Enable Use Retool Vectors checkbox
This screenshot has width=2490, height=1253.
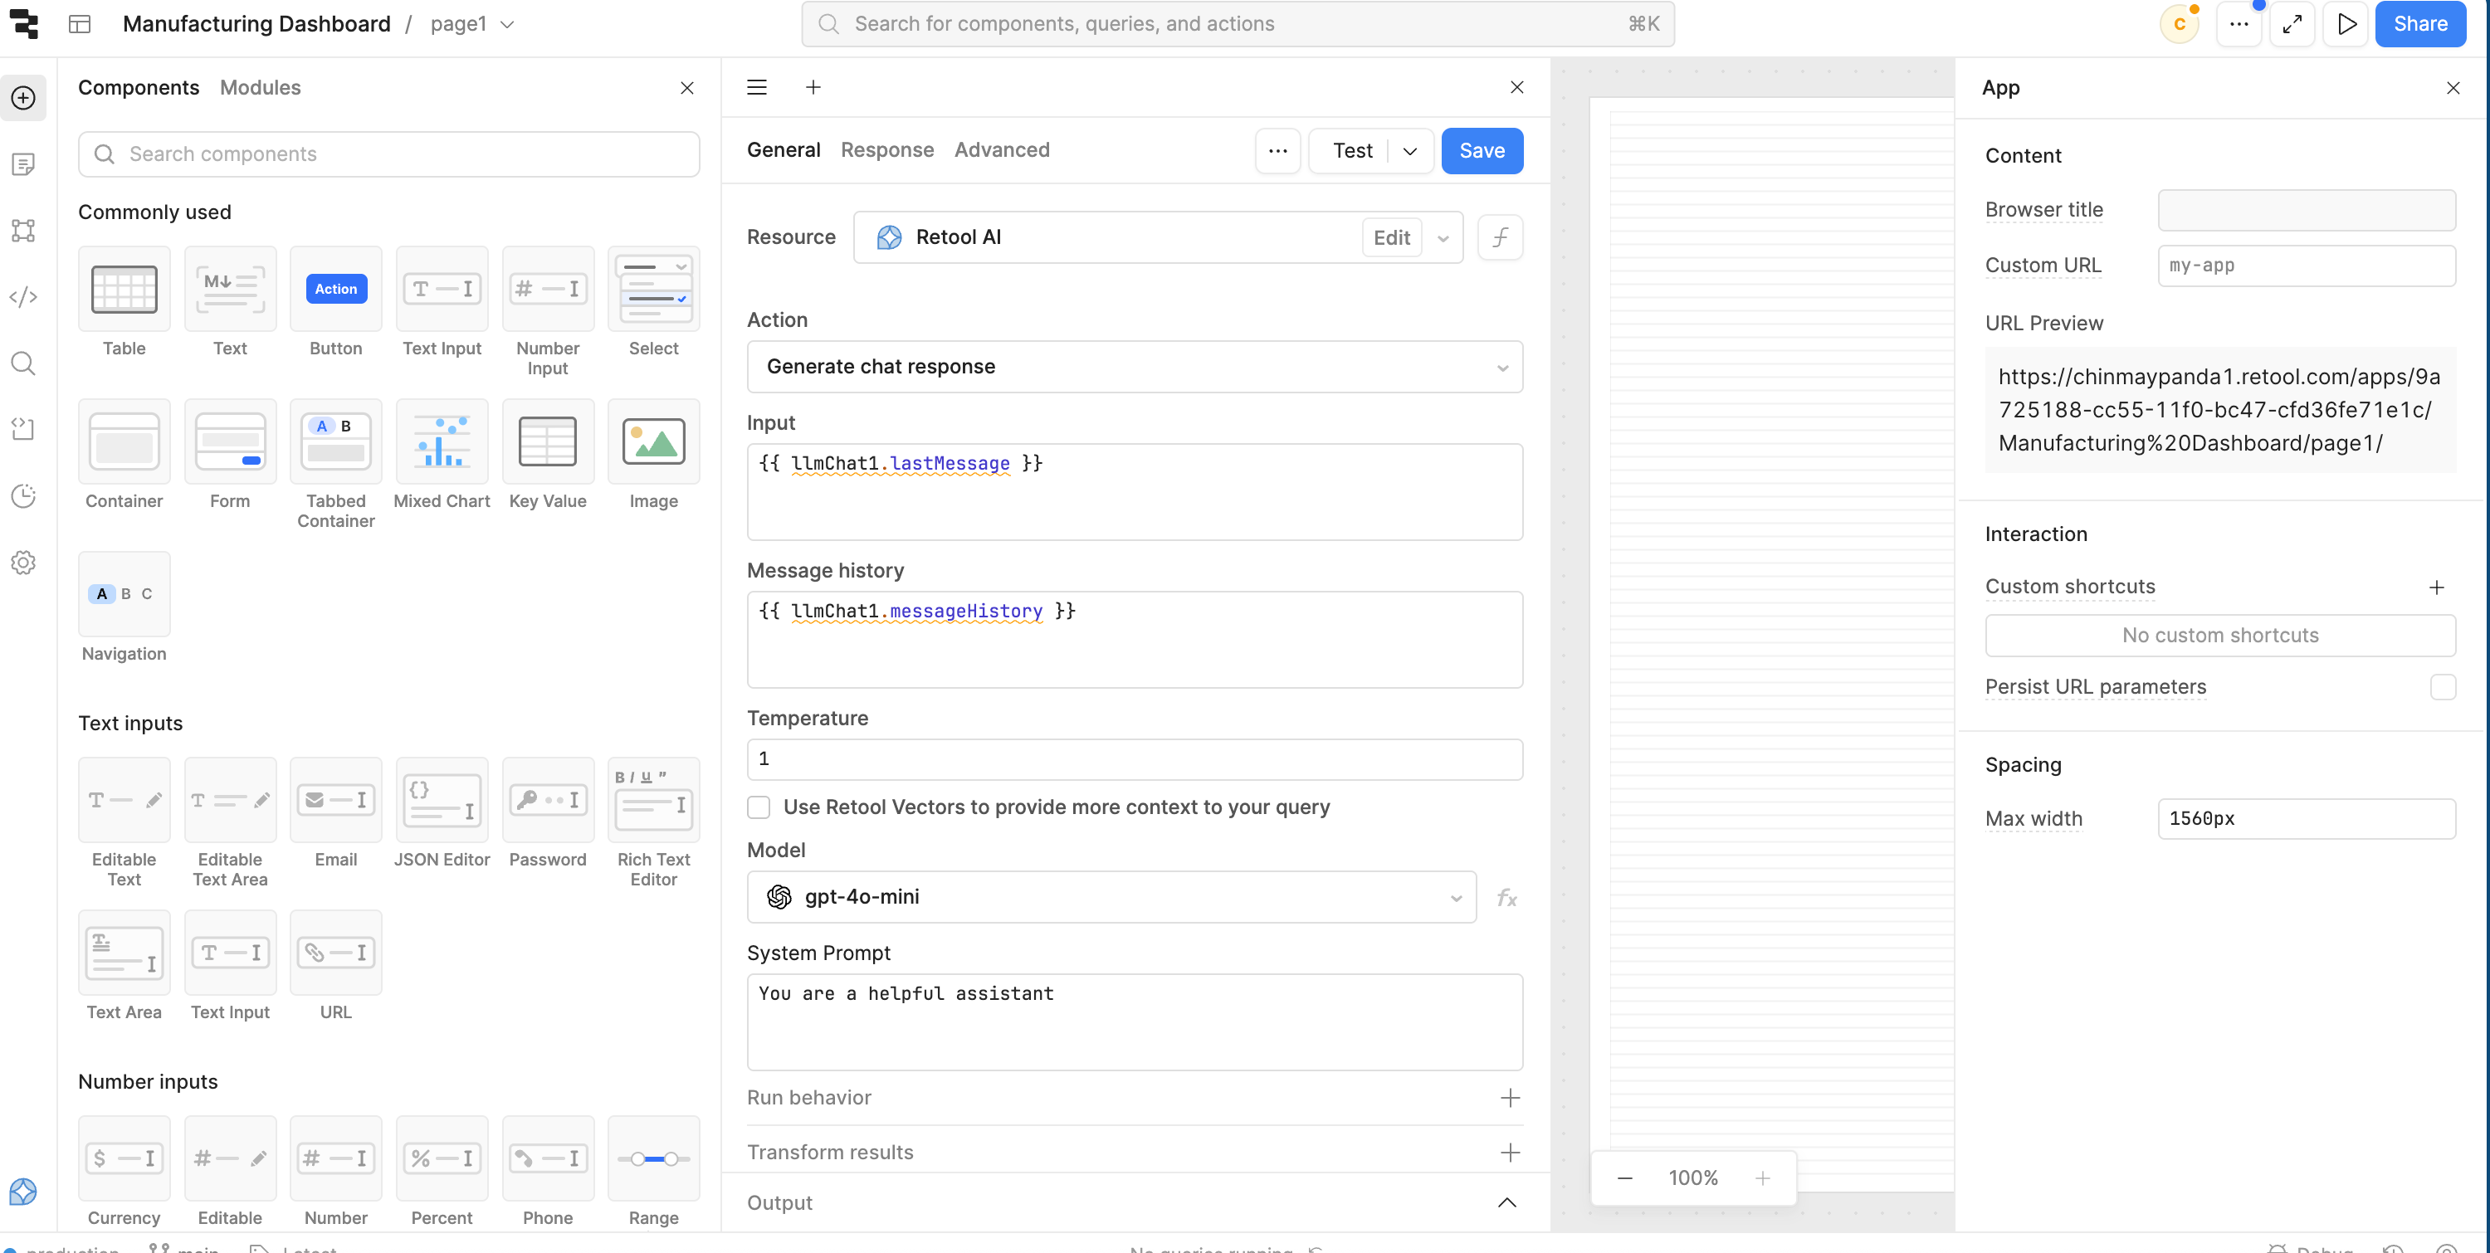click(x=759, y=807)
